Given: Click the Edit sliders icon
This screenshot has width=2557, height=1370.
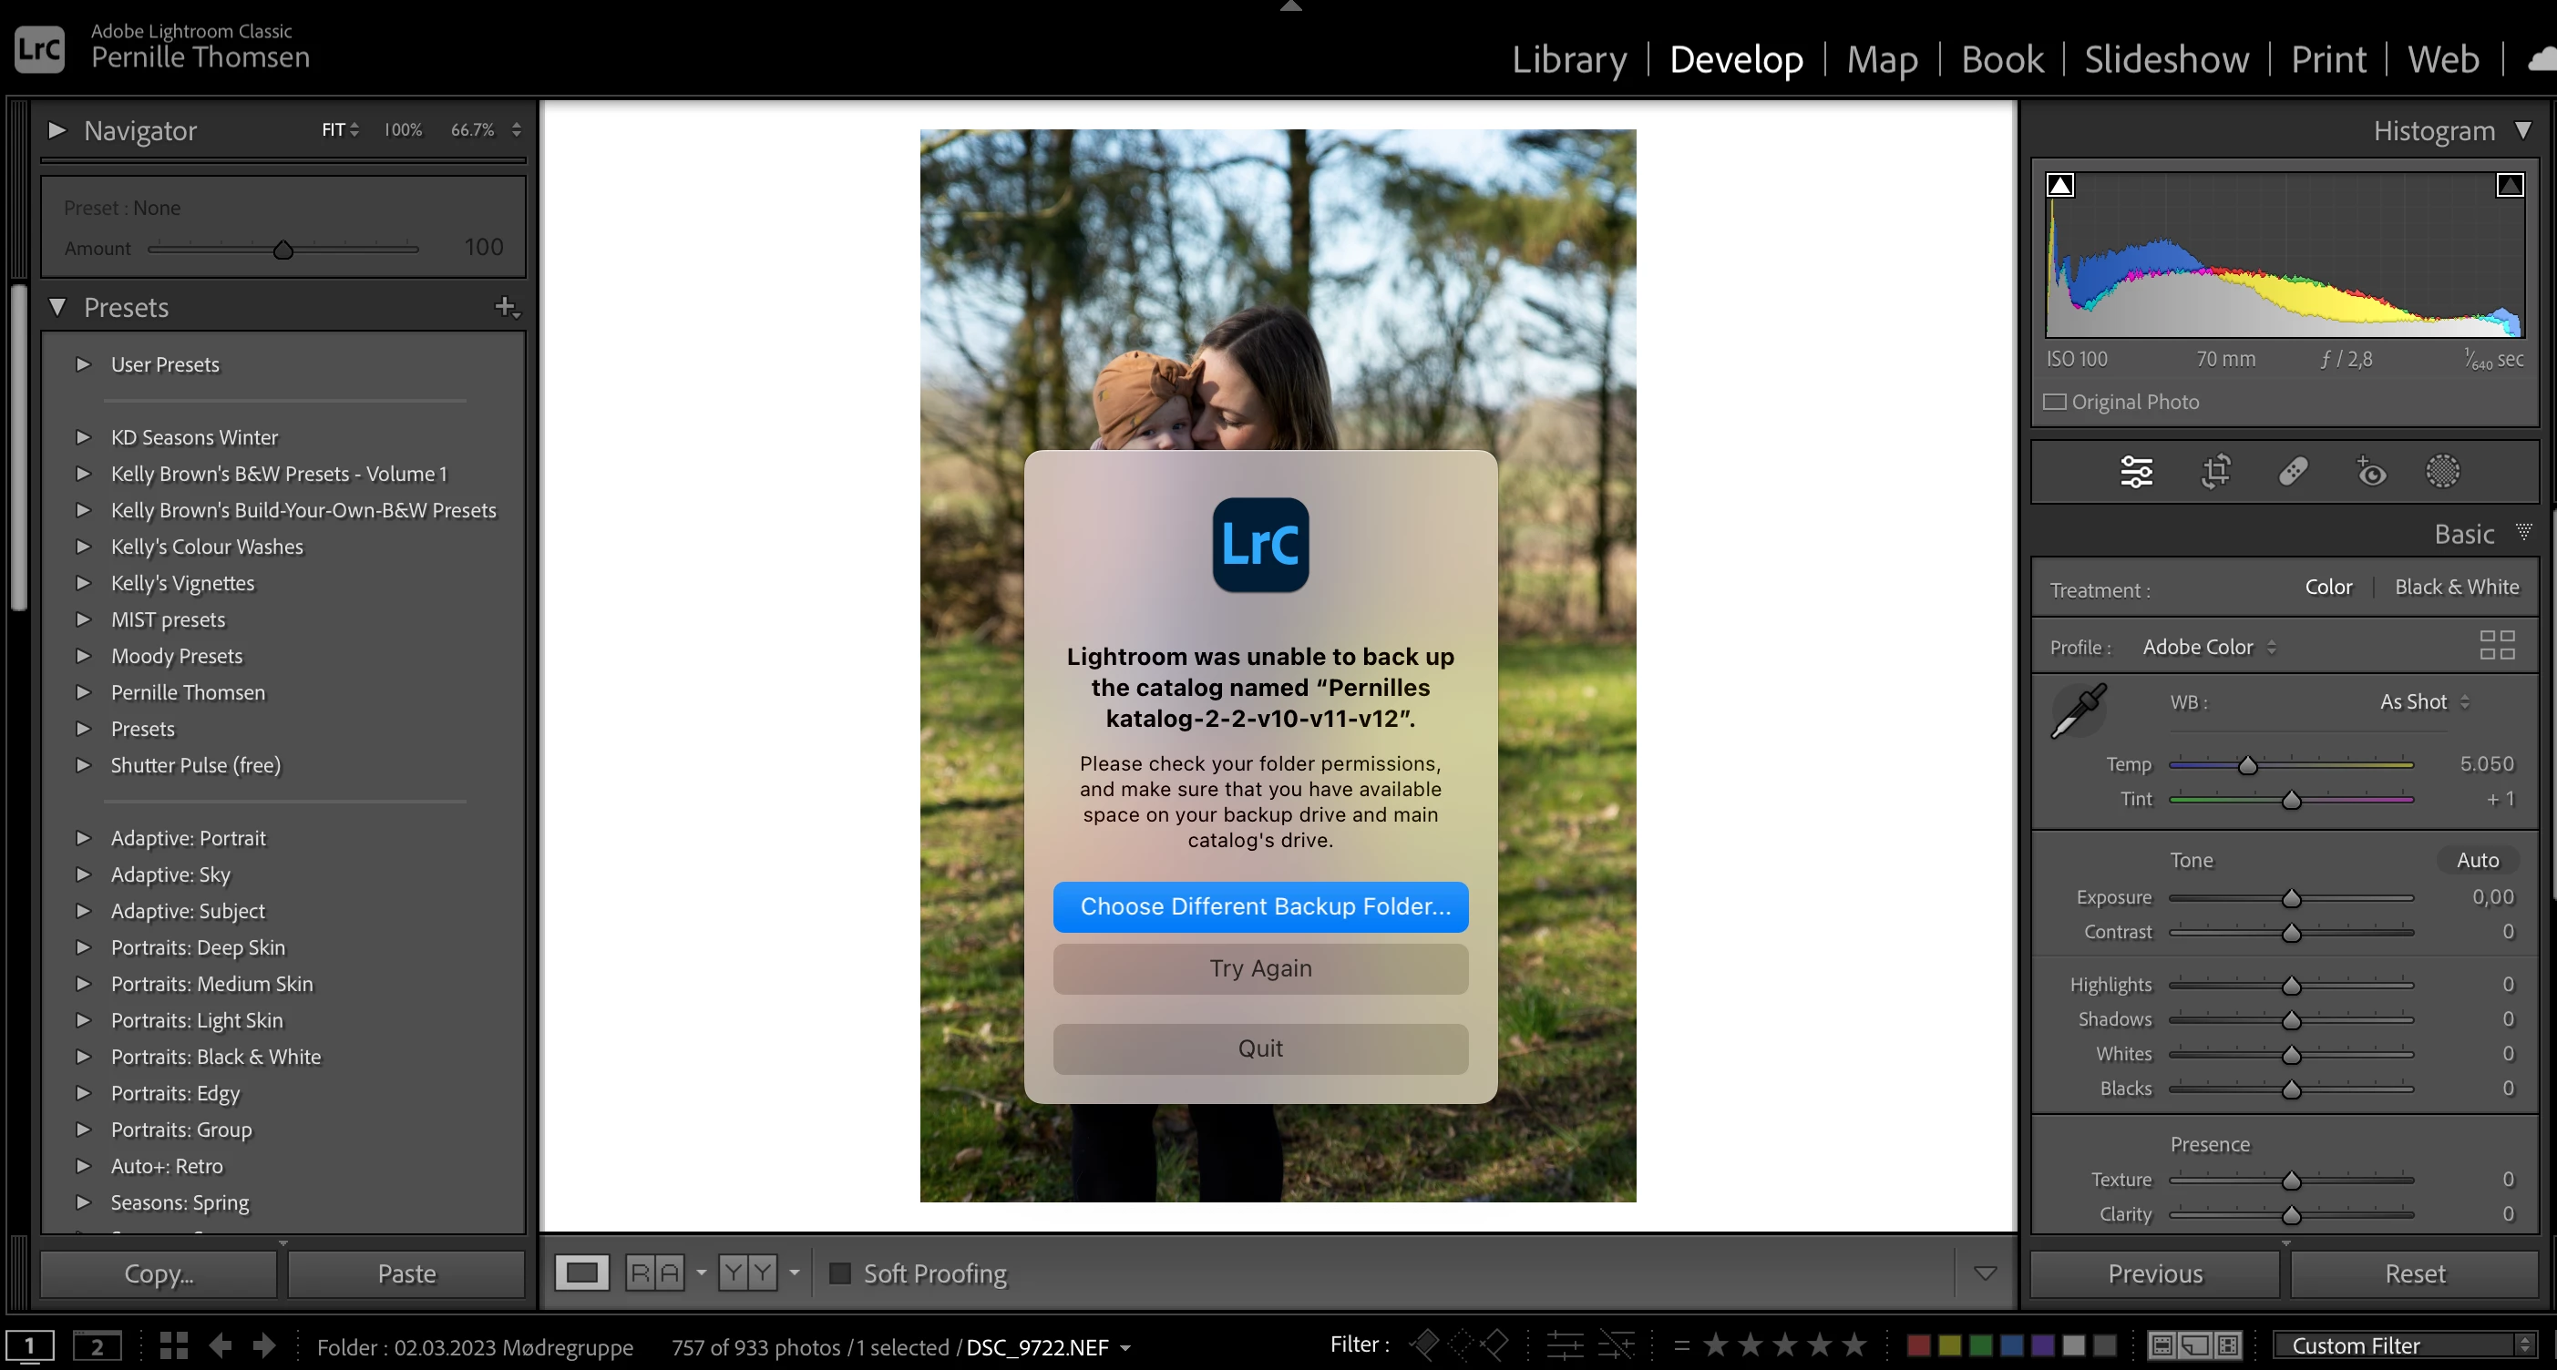Looking at the screenshot, I should (2136, 471).
